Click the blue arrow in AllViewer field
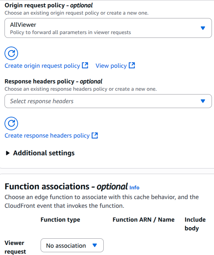 pyautogui.click(x=203, y=28)
